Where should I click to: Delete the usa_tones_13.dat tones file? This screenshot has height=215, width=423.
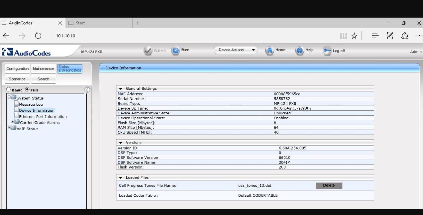329,185
